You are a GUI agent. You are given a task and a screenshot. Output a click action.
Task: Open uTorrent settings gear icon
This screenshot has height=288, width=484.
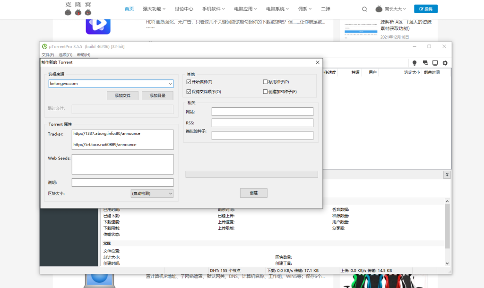(x=445, y=63)
